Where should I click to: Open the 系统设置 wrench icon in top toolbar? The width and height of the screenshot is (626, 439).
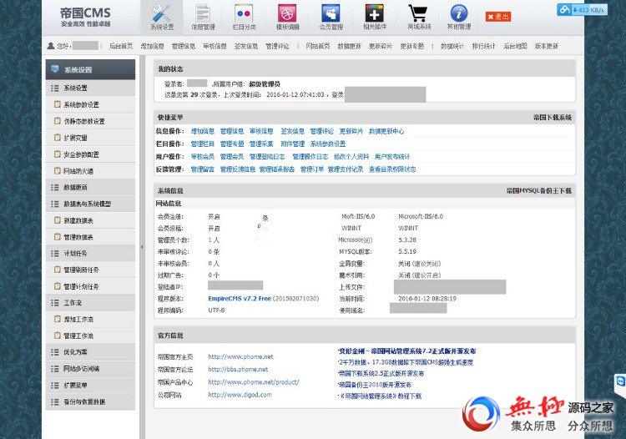pos(162,16)
